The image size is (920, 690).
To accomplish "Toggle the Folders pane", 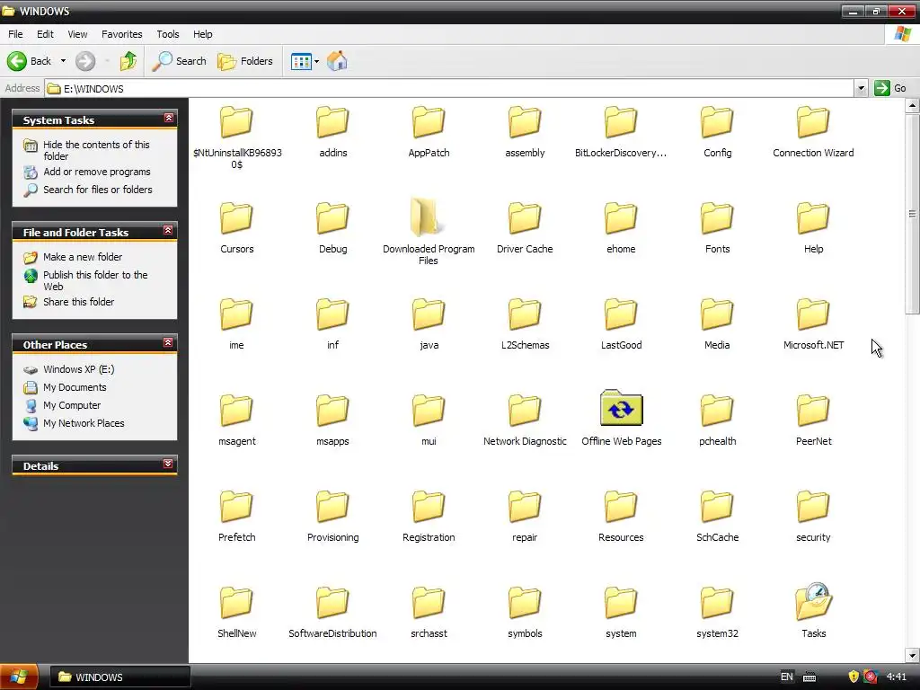I will coord(245,61).
